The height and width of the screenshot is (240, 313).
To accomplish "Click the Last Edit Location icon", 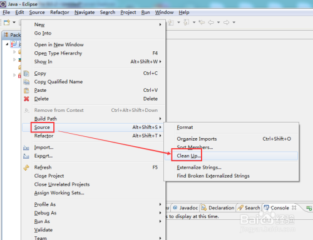I will pyautogui.click(x=202, y=22).
